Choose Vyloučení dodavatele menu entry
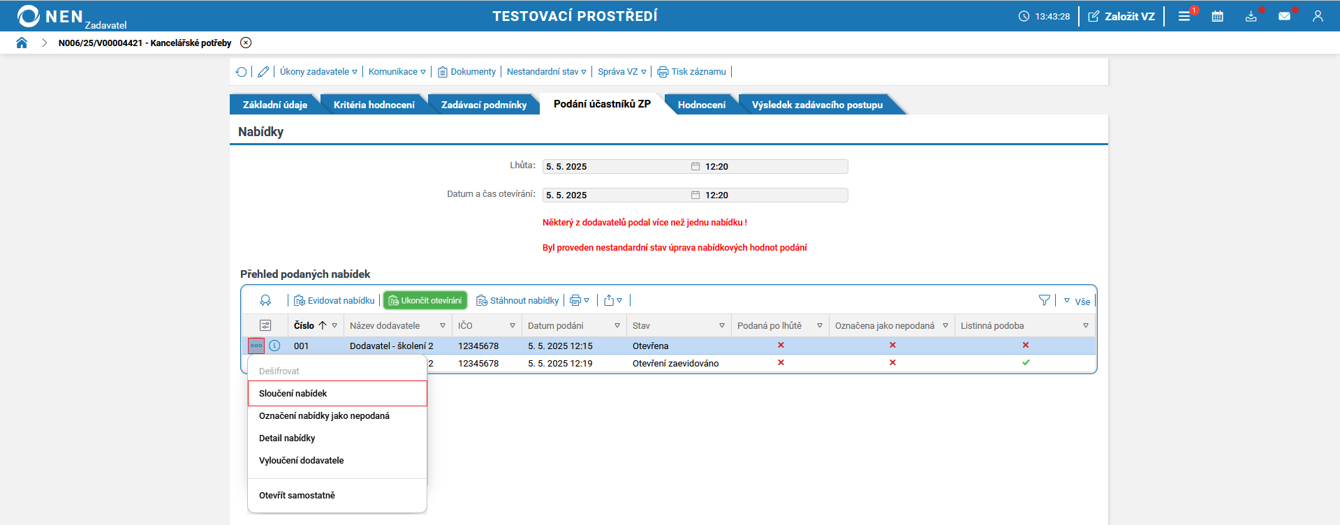This screenshot has width=1340, height=525. [x=302, y=461]
